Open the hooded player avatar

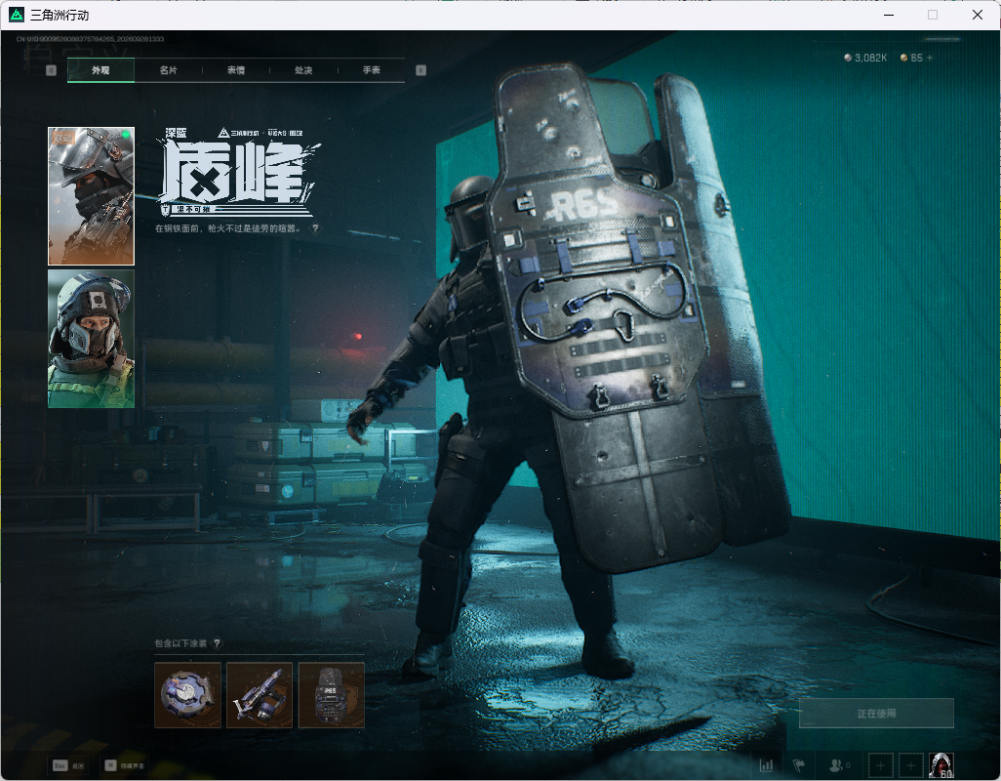[941, 765]
